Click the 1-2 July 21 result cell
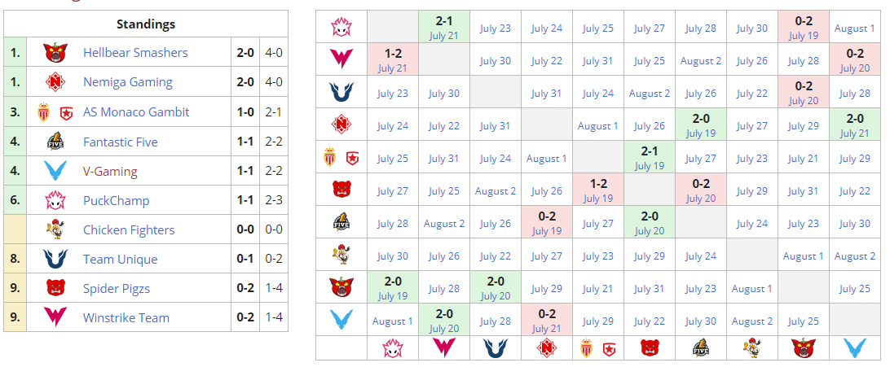This screenshot has width=890, height=367. tap(393, 59)
